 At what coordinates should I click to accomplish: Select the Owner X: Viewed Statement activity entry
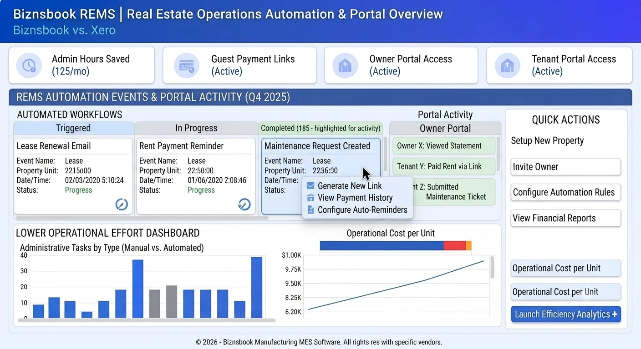pyautogui.click(x=443, y=146)
